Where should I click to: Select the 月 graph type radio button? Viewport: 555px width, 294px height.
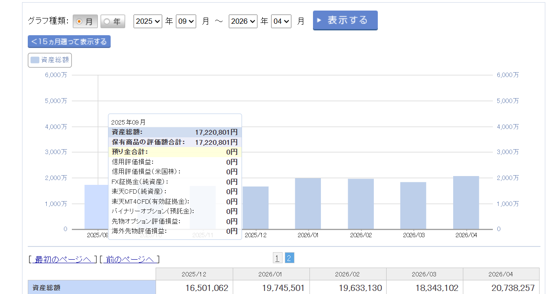85,22
